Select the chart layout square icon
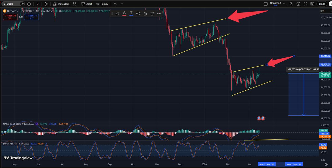The height and width of the screenshot is (168, 332). (x=266, y=4)
